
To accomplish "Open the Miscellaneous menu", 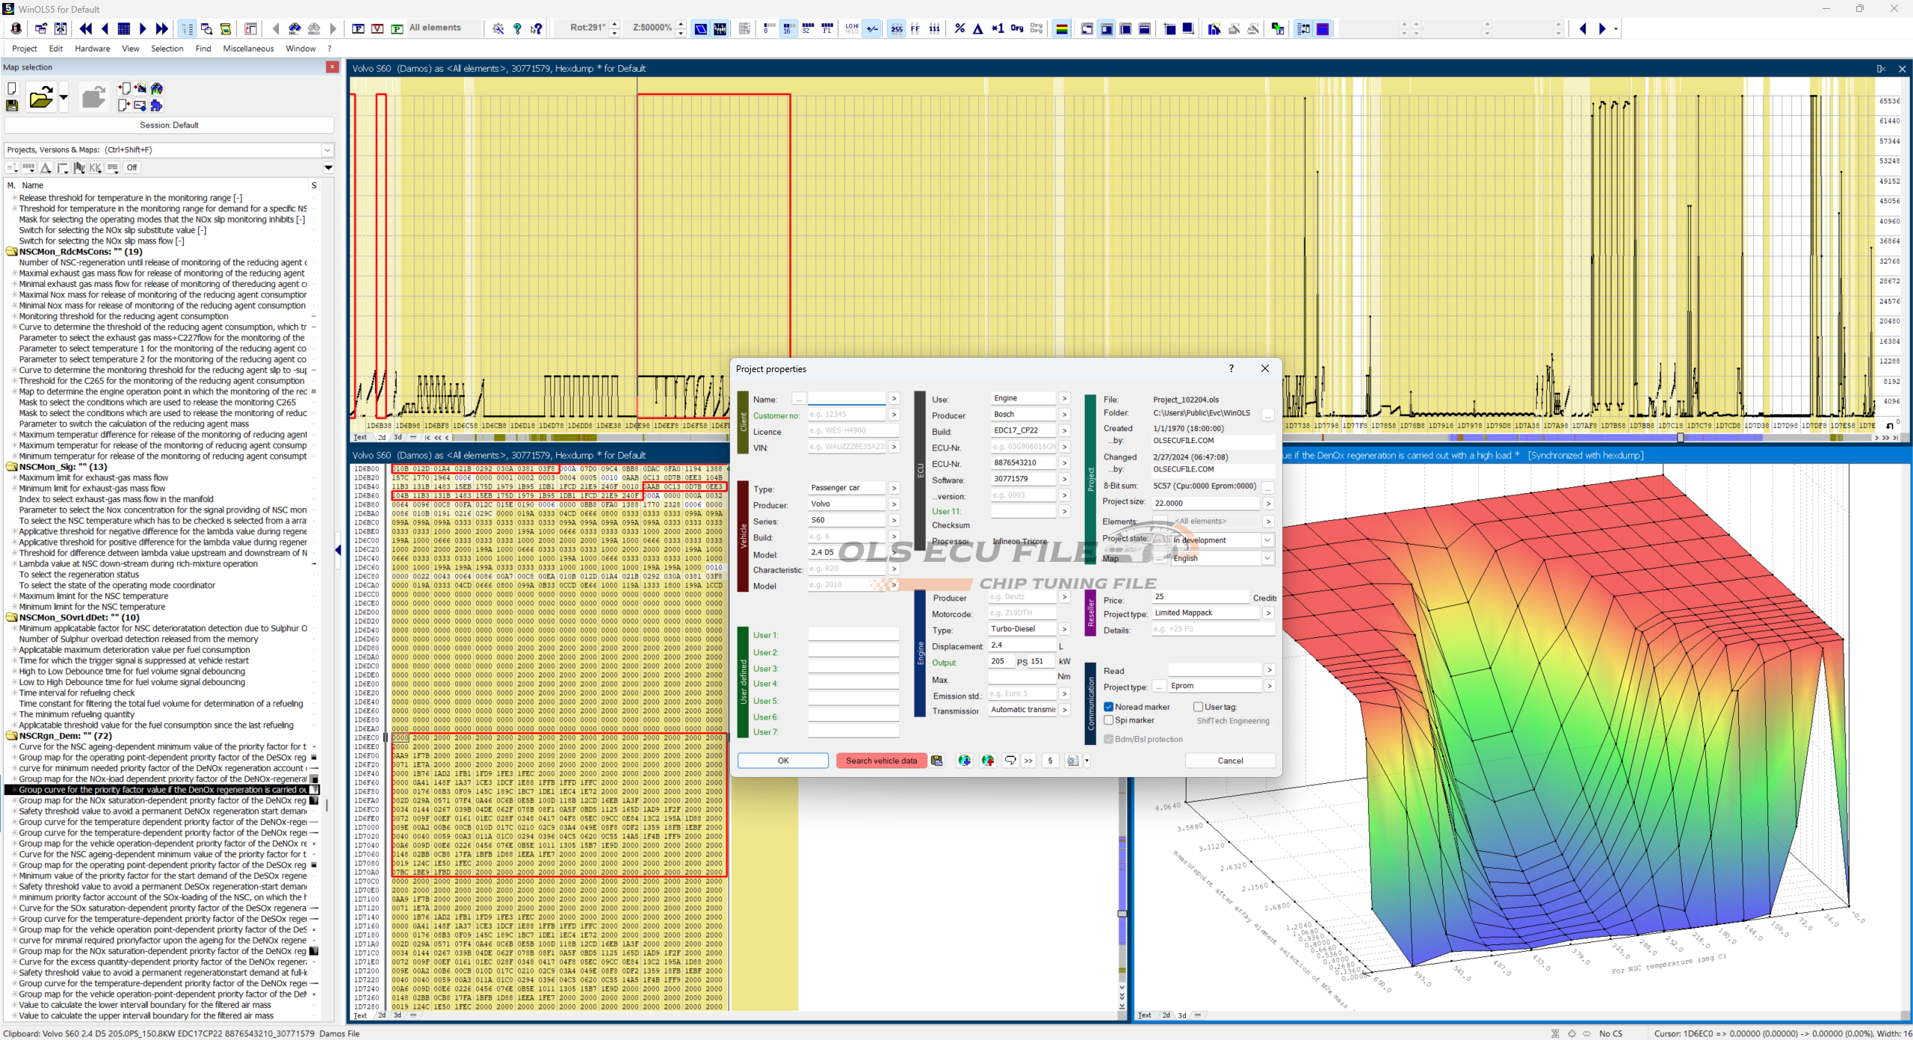I will 249,49.
